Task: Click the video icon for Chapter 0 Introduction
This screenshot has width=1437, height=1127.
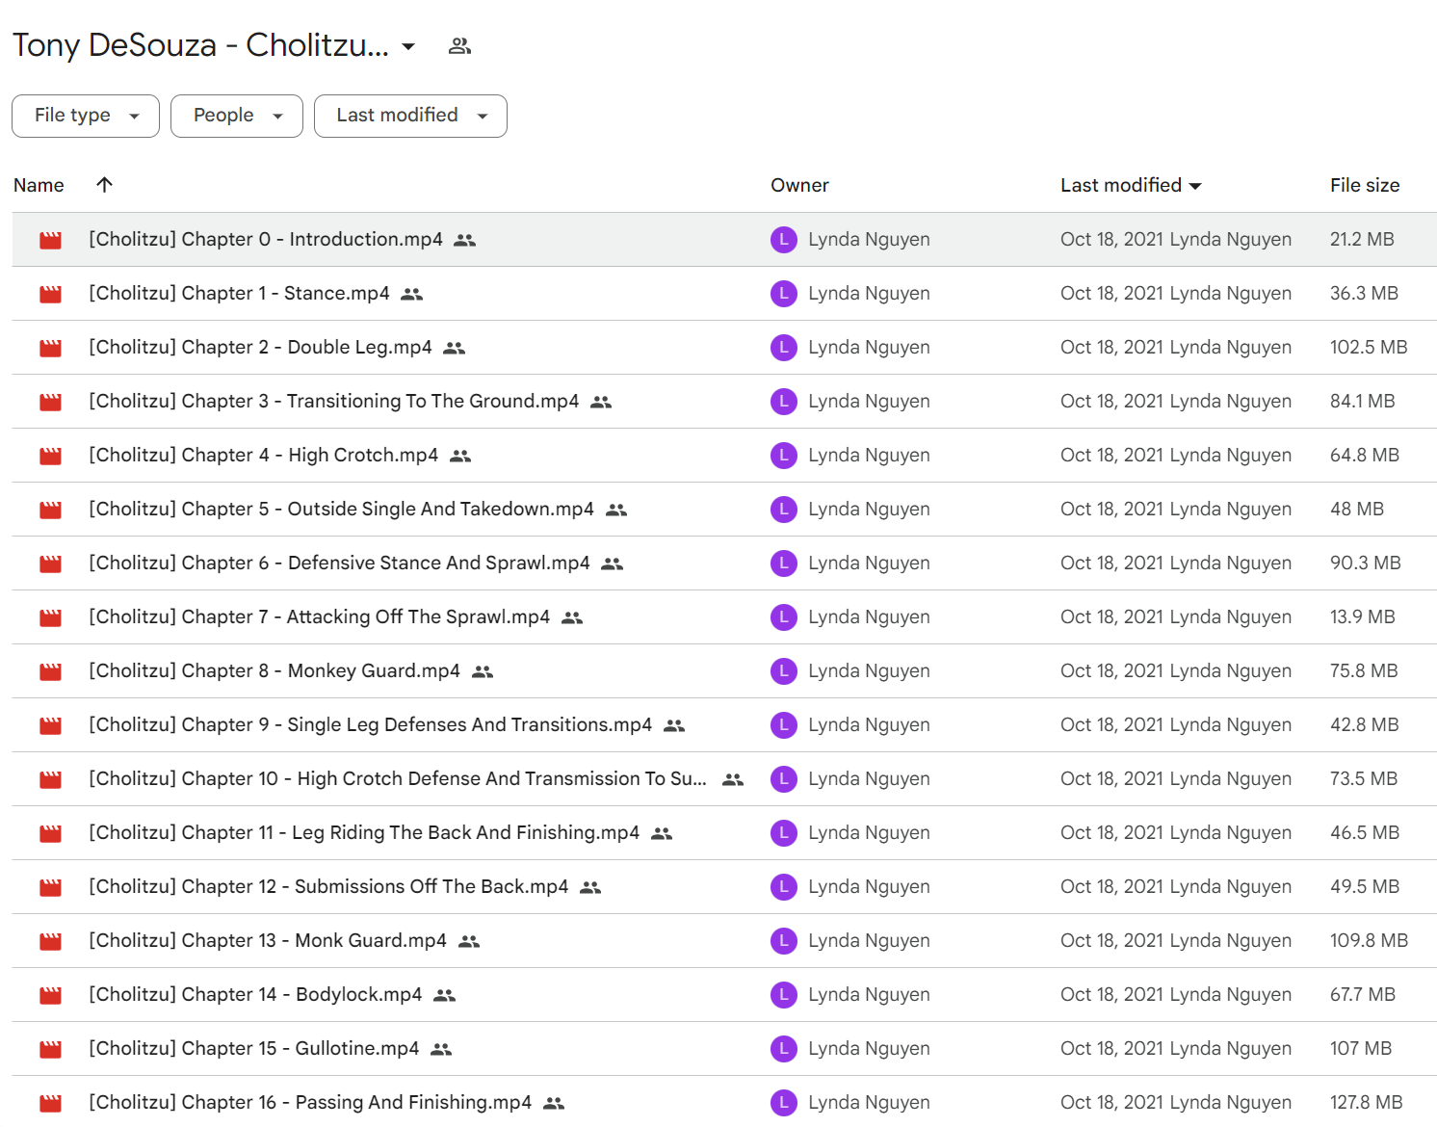Action: [51, 240]
